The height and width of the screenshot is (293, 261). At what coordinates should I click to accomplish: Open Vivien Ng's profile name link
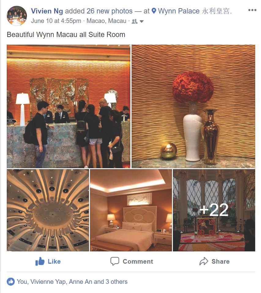(x=47, y=11)
